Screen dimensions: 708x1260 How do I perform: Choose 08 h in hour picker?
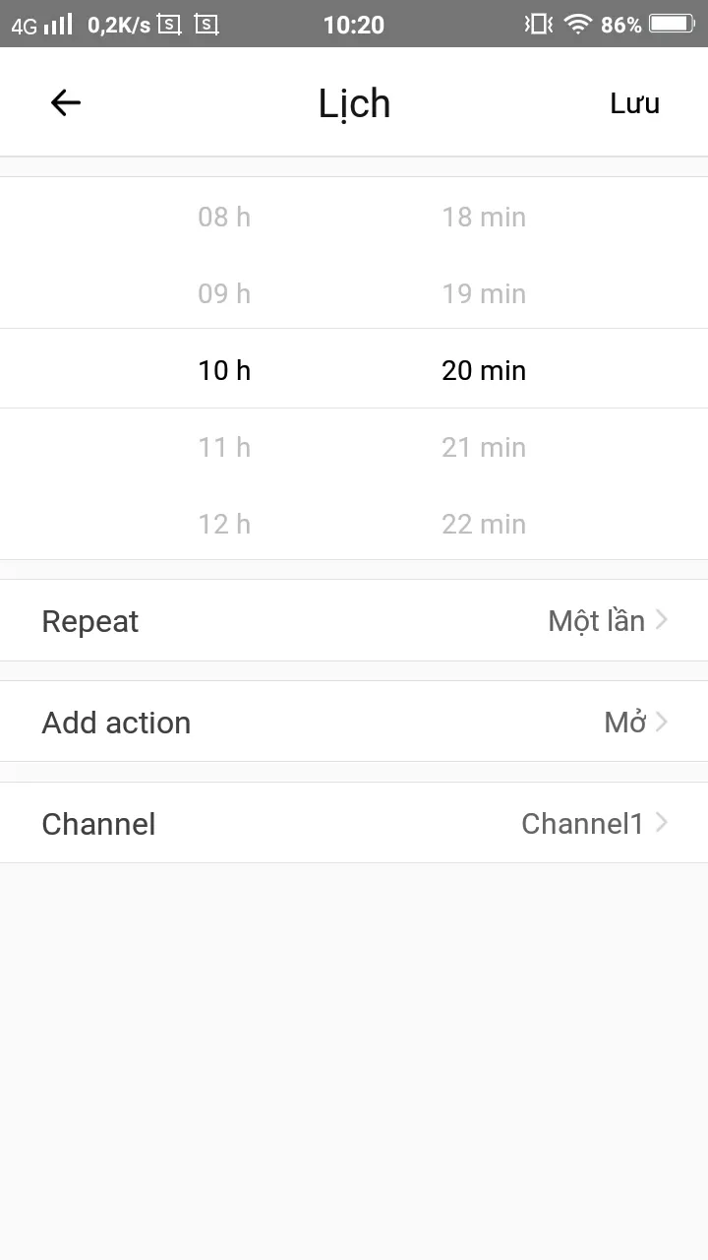224,217
